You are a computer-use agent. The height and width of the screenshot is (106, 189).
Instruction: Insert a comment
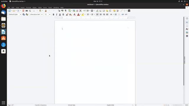[x=114, y=11]
